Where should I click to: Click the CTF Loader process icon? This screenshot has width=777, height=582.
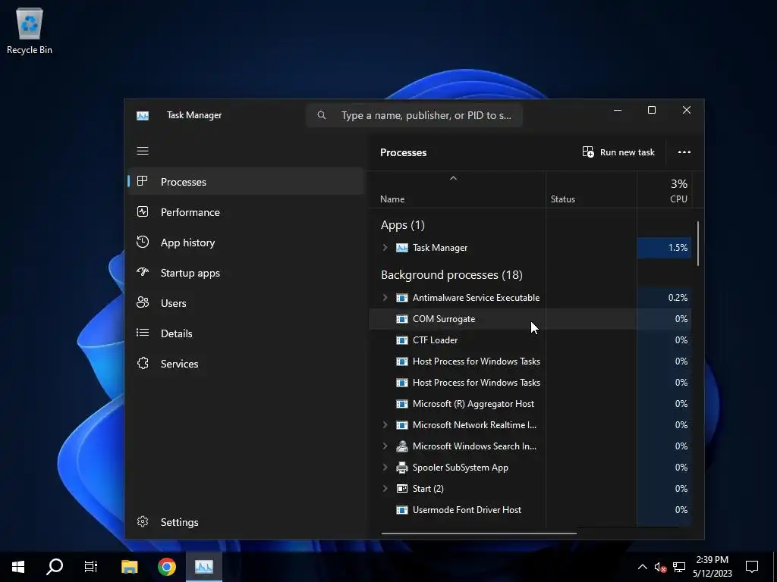pyautogui.click(x=402, y=340)
